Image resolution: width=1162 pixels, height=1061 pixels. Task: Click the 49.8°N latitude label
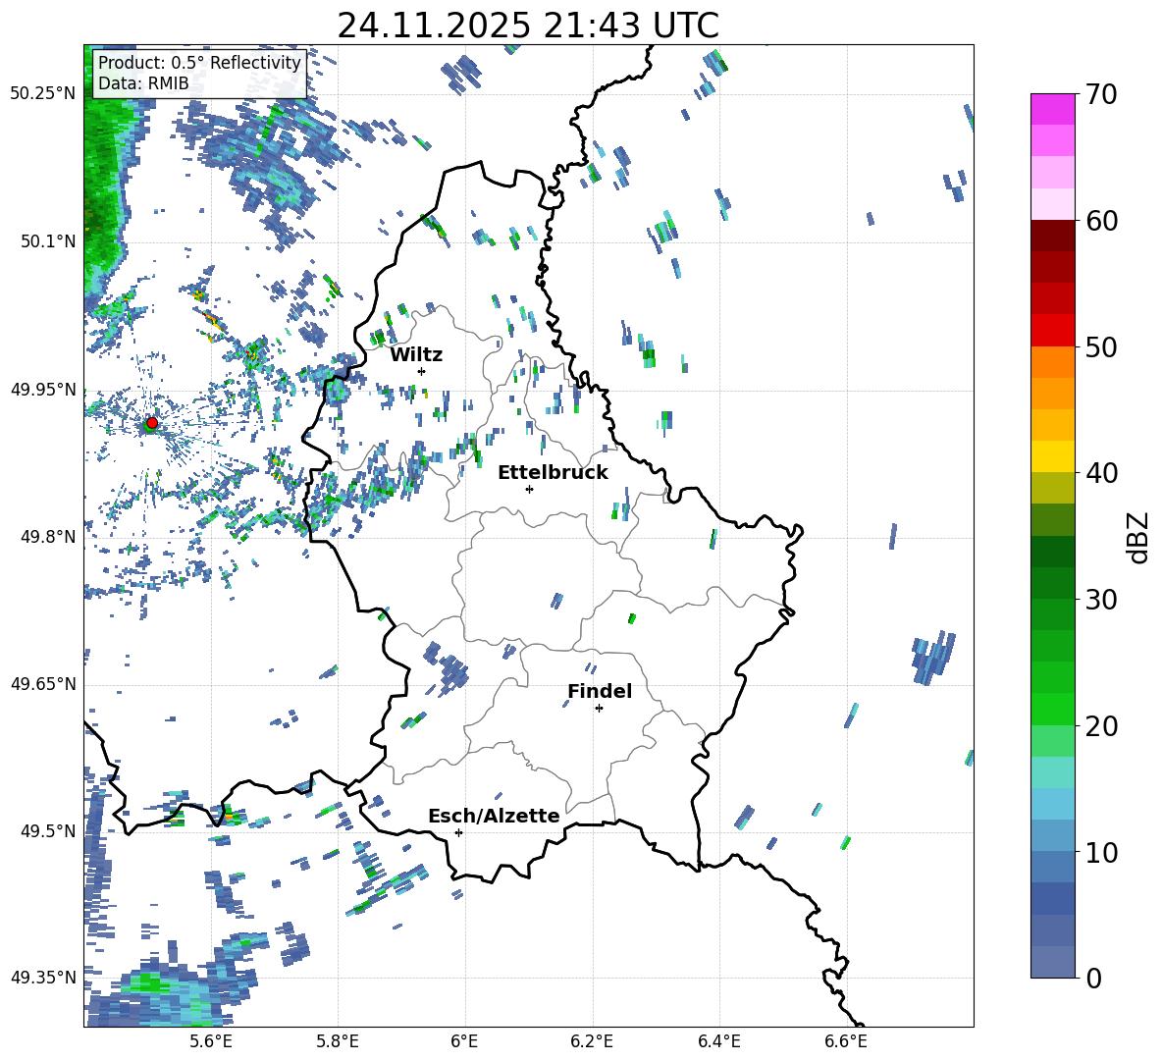47,537
